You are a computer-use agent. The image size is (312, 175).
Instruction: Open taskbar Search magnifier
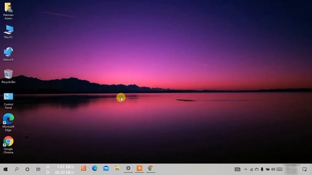tap(16, 169)
